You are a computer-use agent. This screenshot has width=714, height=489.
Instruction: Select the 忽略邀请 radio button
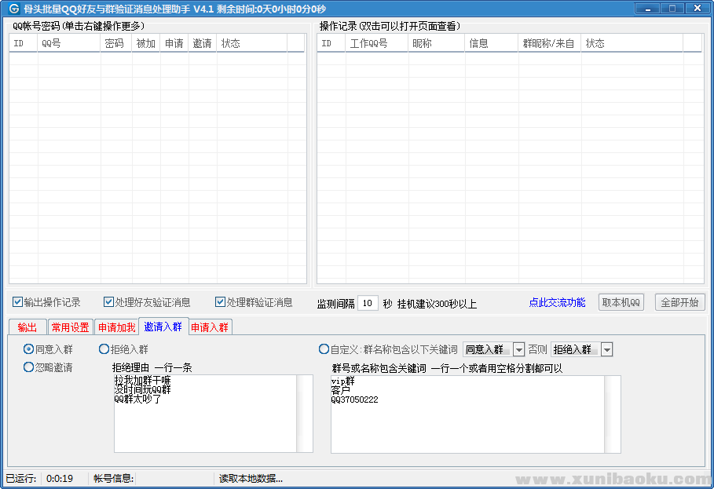pos(29,367)
